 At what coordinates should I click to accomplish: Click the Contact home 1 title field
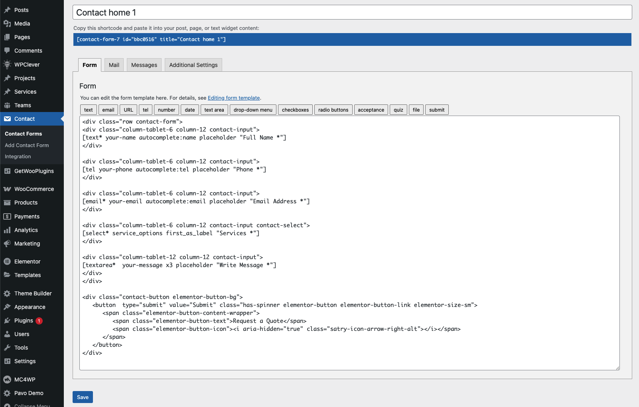pyautogui.click(x=352, y=12)
